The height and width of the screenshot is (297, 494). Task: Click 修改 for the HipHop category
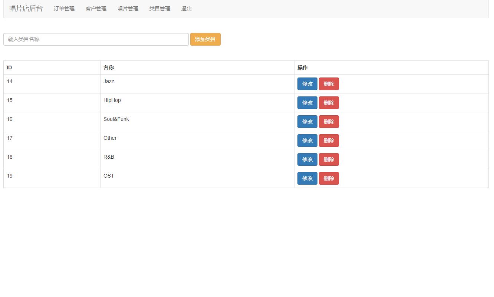pyautogui.click(x=307, y=102)
